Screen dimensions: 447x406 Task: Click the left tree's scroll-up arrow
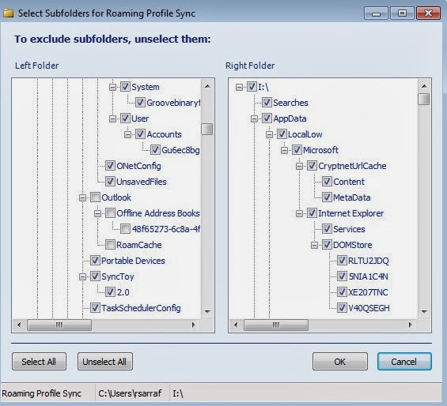tap(207, 86)
